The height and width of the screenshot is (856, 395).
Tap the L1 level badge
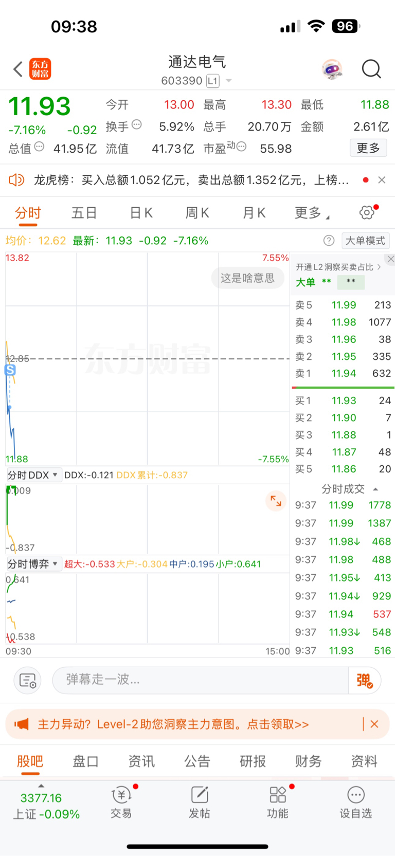coord(212,81)
